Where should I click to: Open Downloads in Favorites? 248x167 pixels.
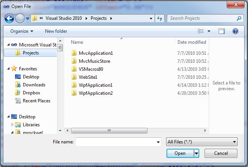34,85
